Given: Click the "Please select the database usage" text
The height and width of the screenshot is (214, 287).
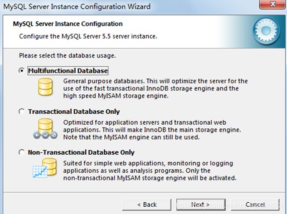Looking at the screenshot, I should [67, 56].
